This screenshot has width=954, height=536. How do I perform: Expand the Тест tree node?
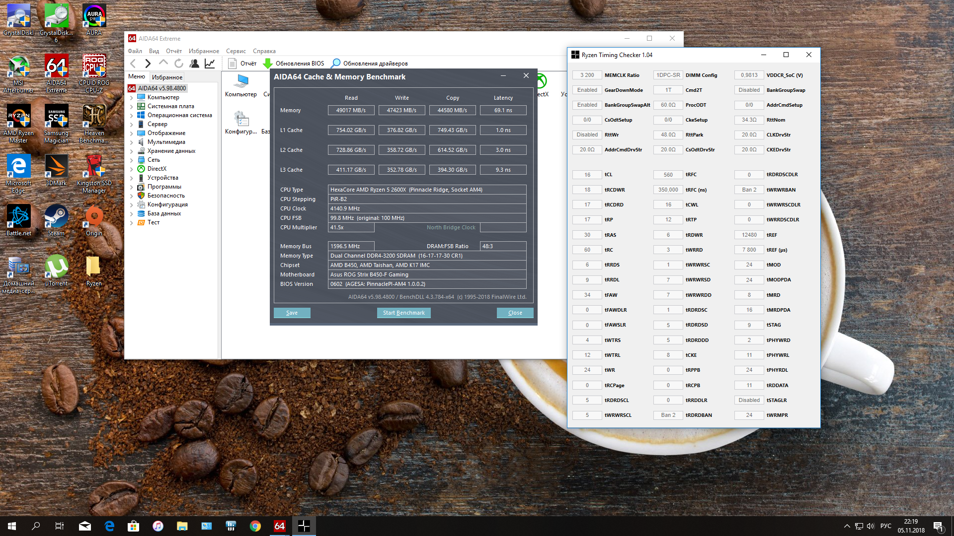tap(132, 223)
